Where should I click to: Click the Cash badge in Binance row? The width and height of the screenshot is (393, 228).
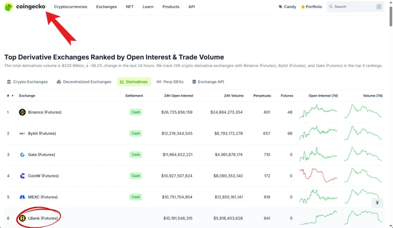[x=136, y=112]
